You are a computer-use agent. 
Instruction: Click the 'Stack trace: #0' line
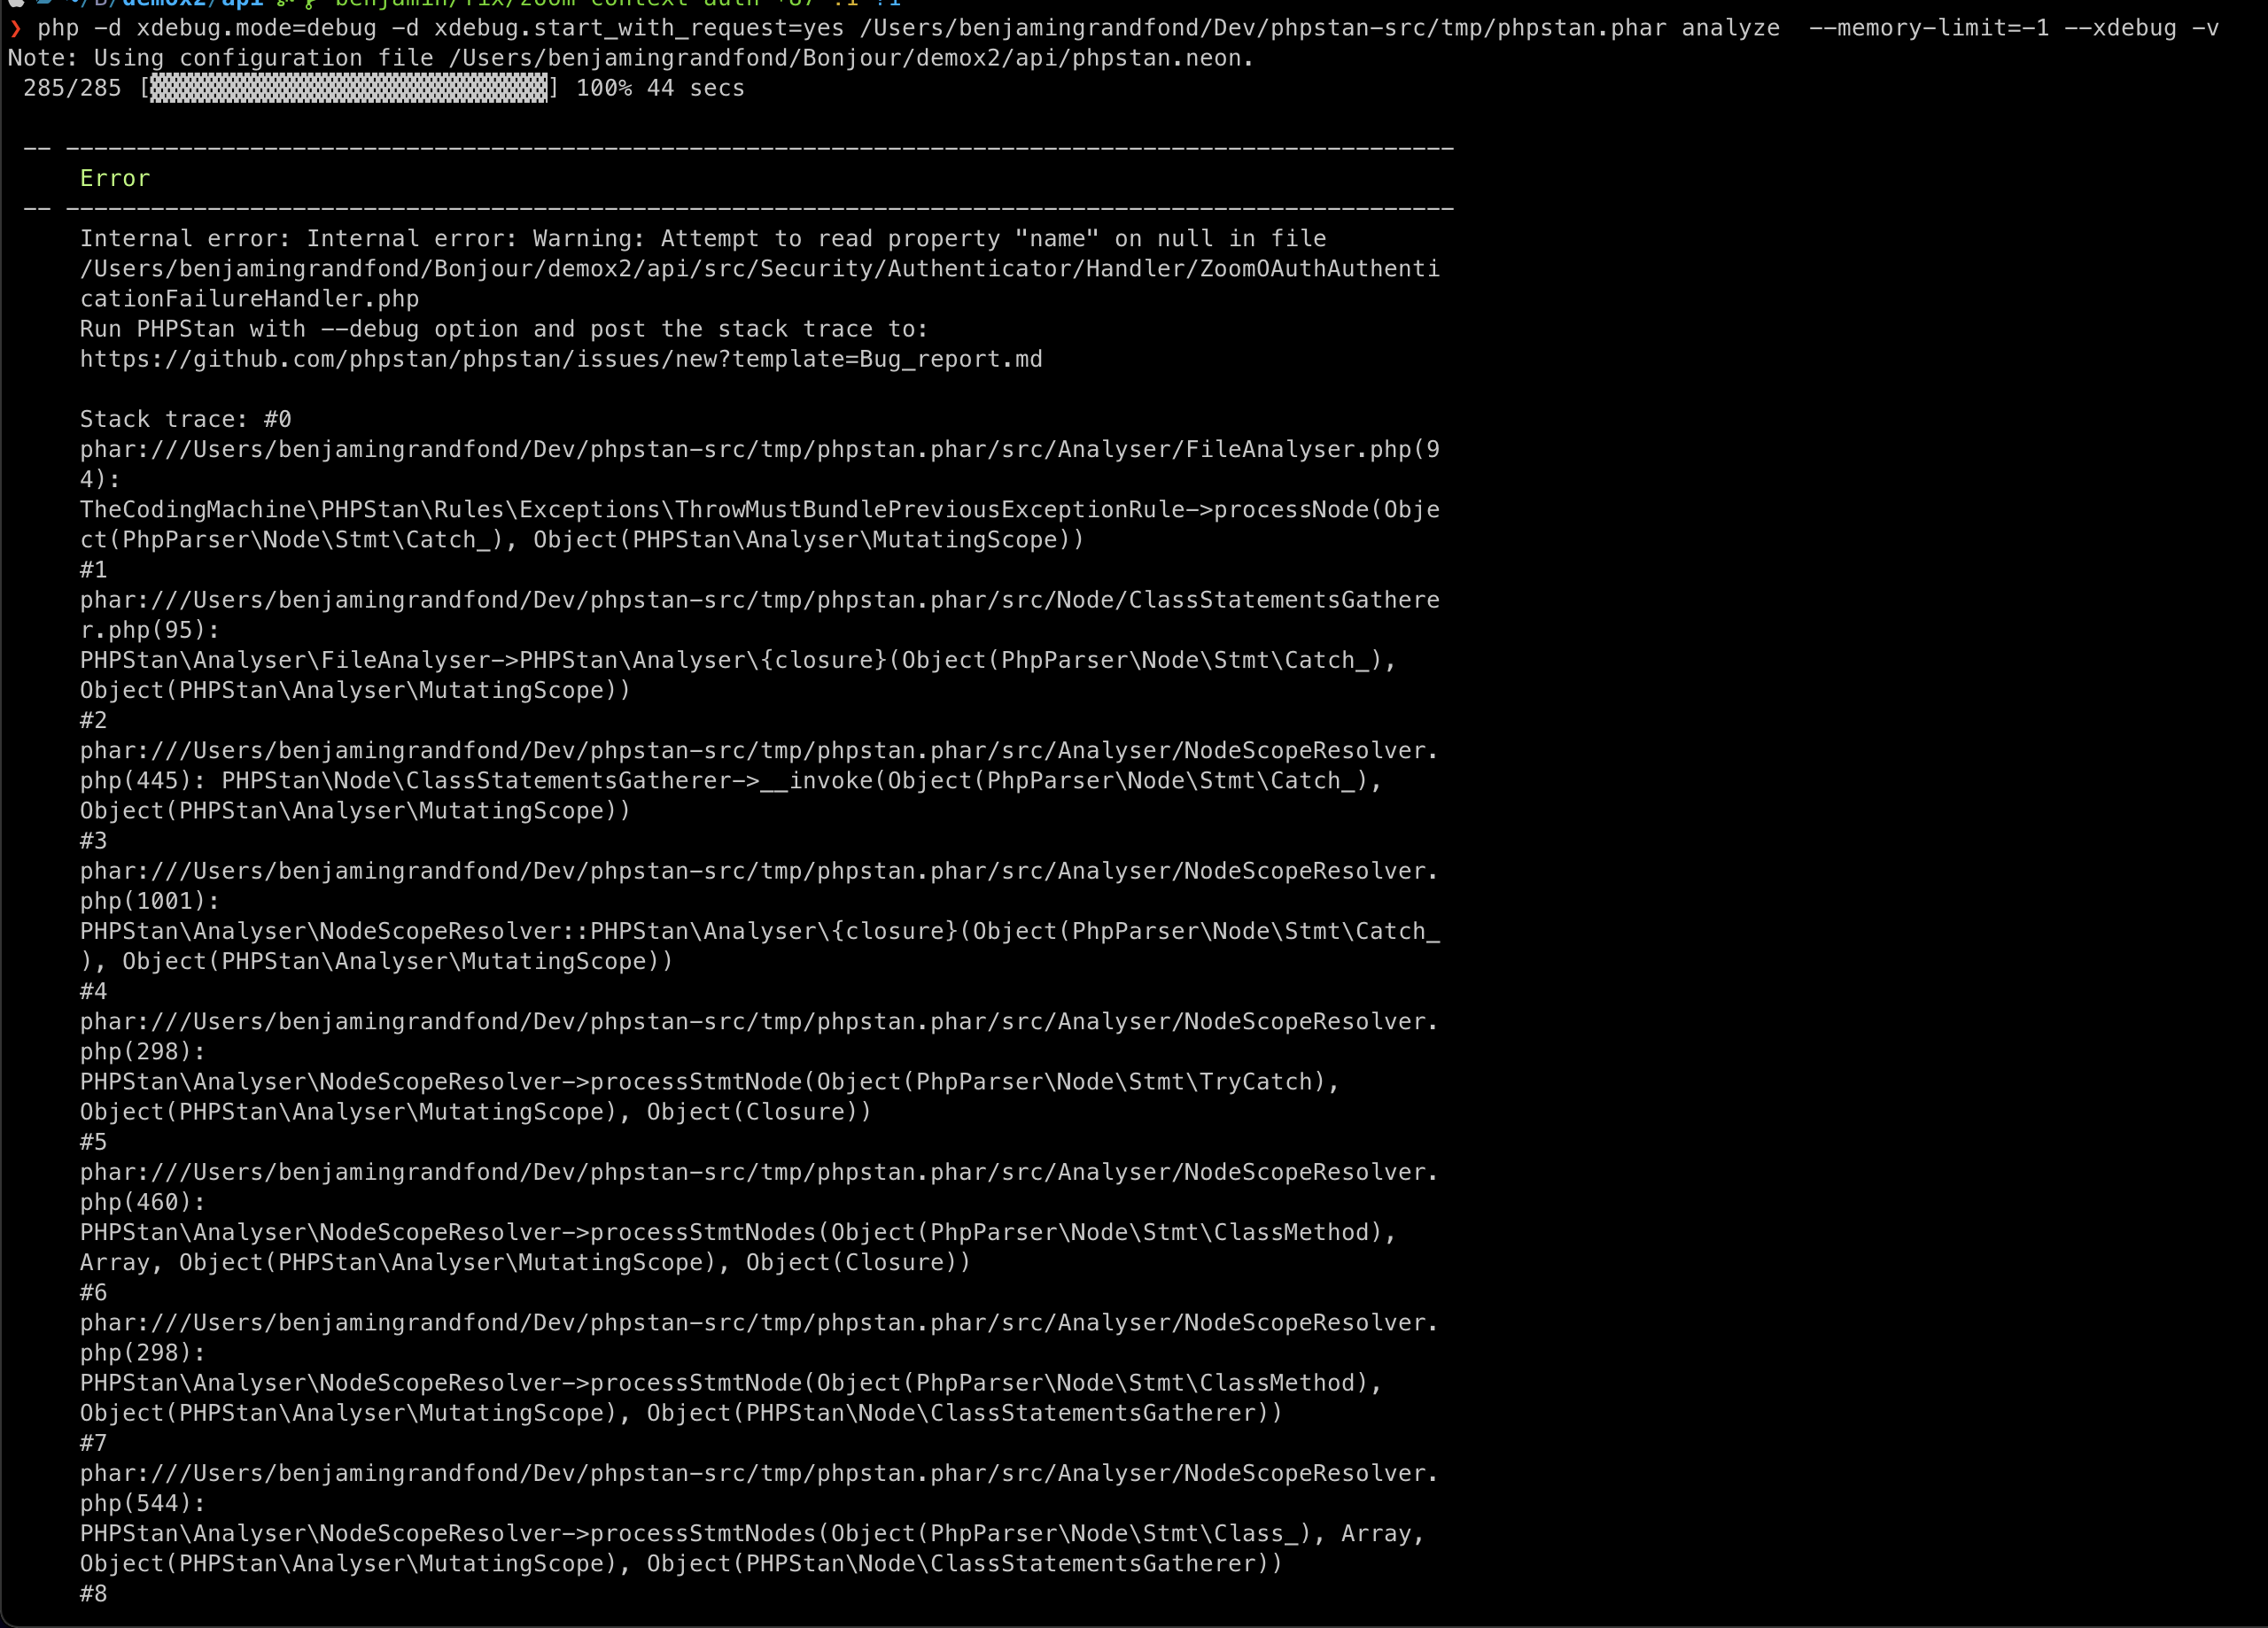[185, 419]
